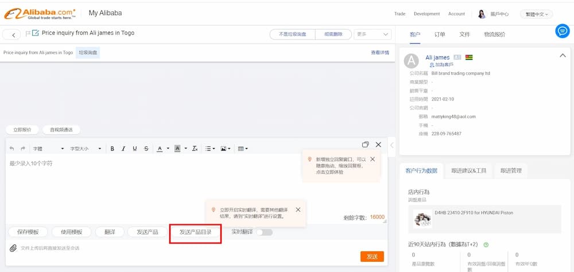Open the blue chat bubble icon

pos(563,31)
